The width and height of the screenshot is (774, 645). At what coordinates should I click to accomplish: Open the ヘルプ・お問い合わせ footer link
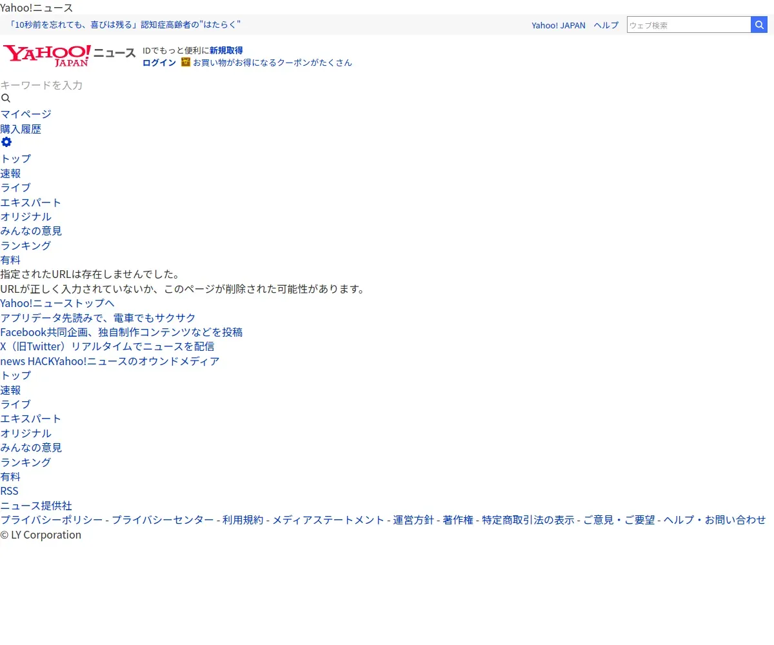point(715,520)
